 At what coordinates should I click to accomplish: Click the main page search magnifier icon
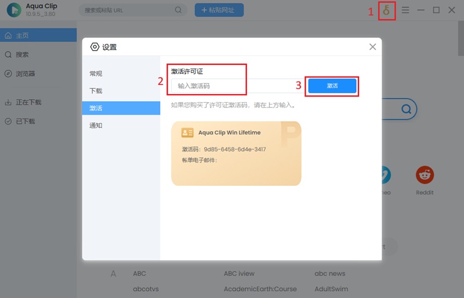click(x=407, y=109)
